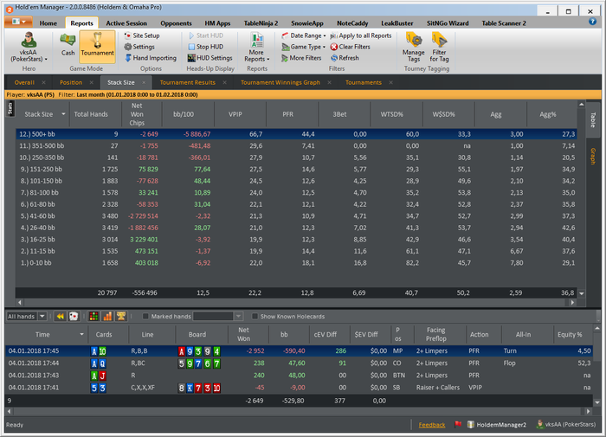The image size is (606, 437).
Task: Click the hand replayer cards icon
Action: click(x=74, y=317)
